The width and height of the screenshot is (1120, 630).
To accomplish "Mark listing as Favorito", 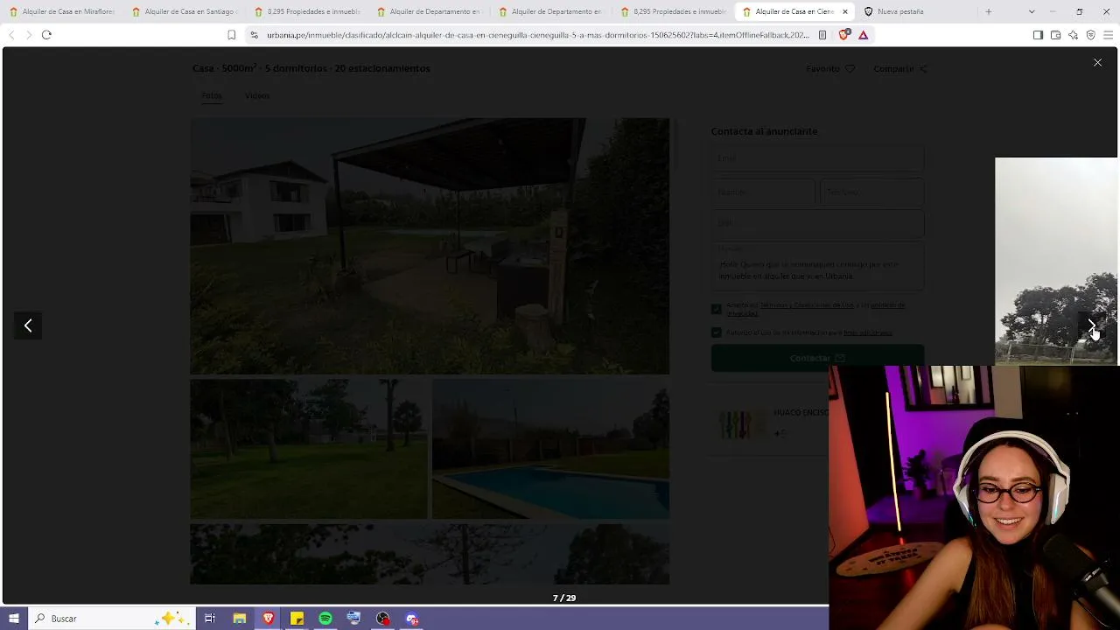I will [830, 68].
